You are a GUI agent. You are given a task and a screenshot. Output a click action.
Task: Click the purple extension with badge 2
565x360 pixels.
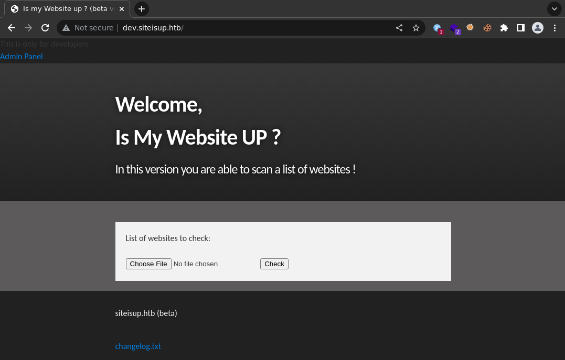454,28
